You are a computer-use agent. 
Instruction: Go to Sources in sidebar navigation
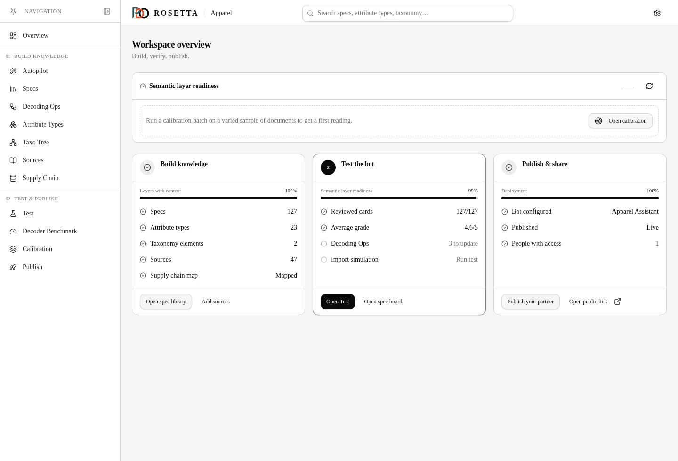(60, 160)
